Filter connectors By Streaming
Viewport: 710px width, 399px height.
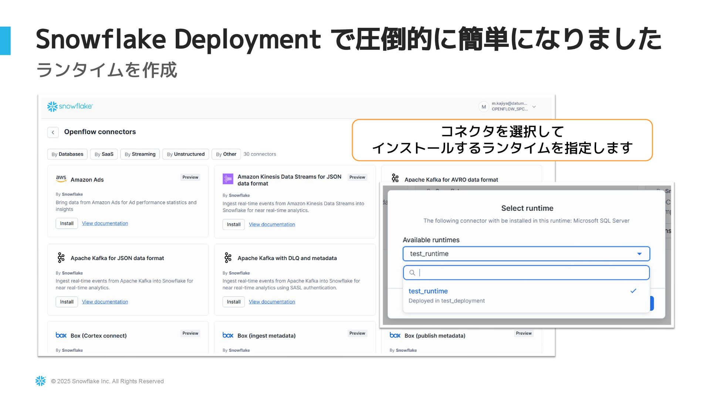pyautogui.click(x=140, y=154)
